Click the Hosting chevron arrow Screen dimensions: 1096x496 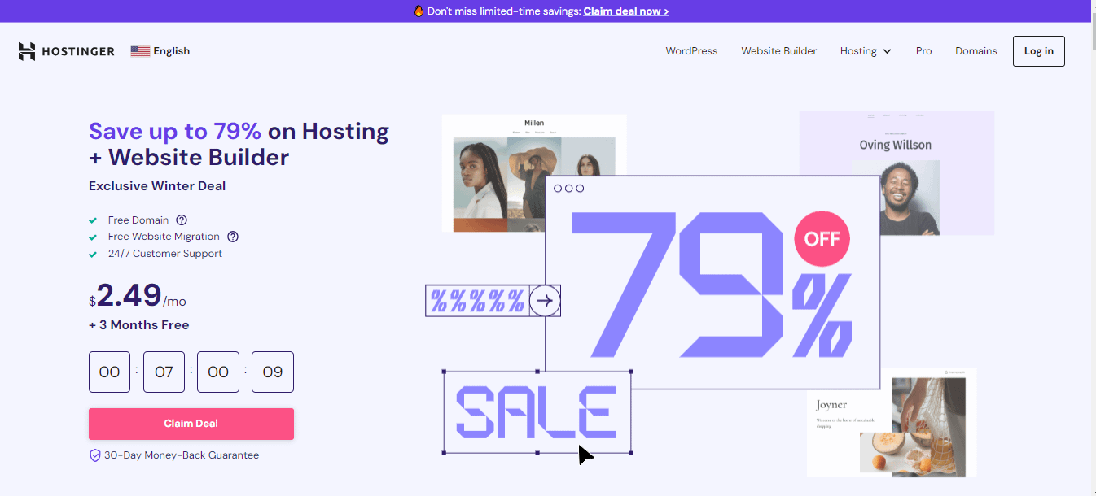887,51
